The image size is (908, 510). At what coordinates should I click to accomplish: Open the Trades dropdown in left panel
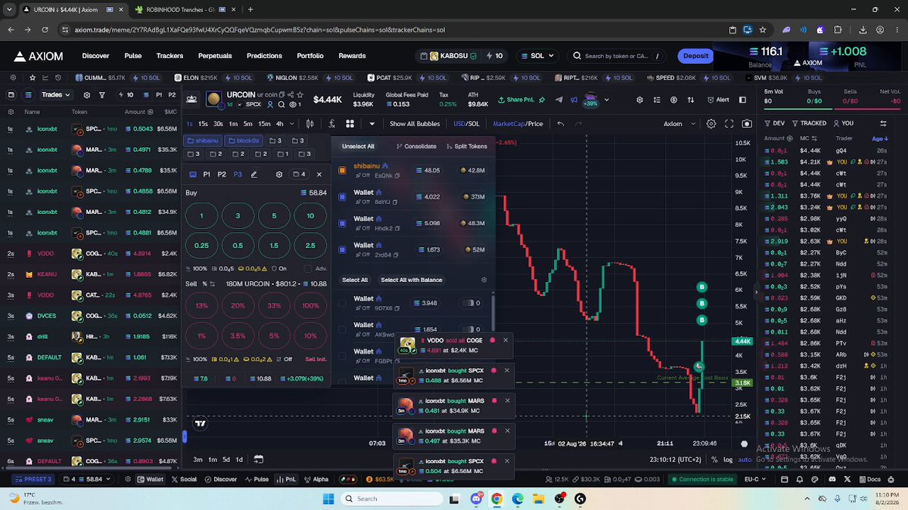56,95
